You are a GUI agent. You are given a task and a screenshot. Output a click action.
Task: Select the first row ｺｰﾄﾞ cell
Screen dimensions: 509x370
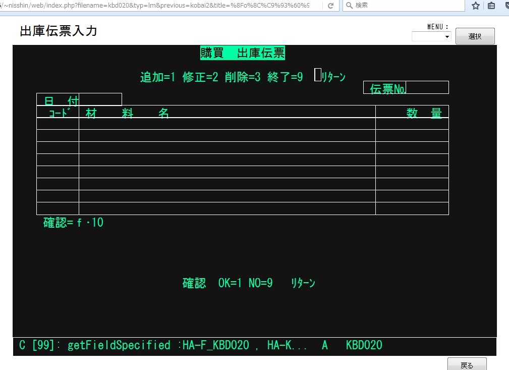58,124
